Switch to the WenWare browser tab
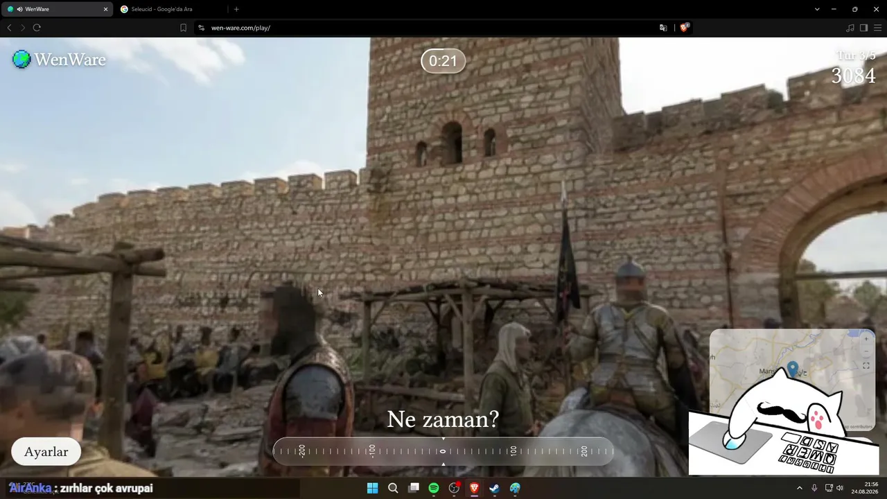The width and height of the screenshot is (887, 499). point(58,9)
